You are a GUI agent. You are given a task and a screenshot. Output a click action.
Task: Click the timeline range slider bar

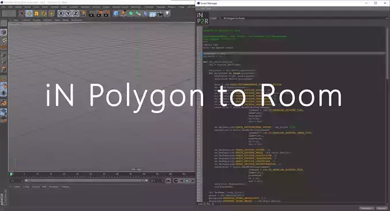pos(87,180)
